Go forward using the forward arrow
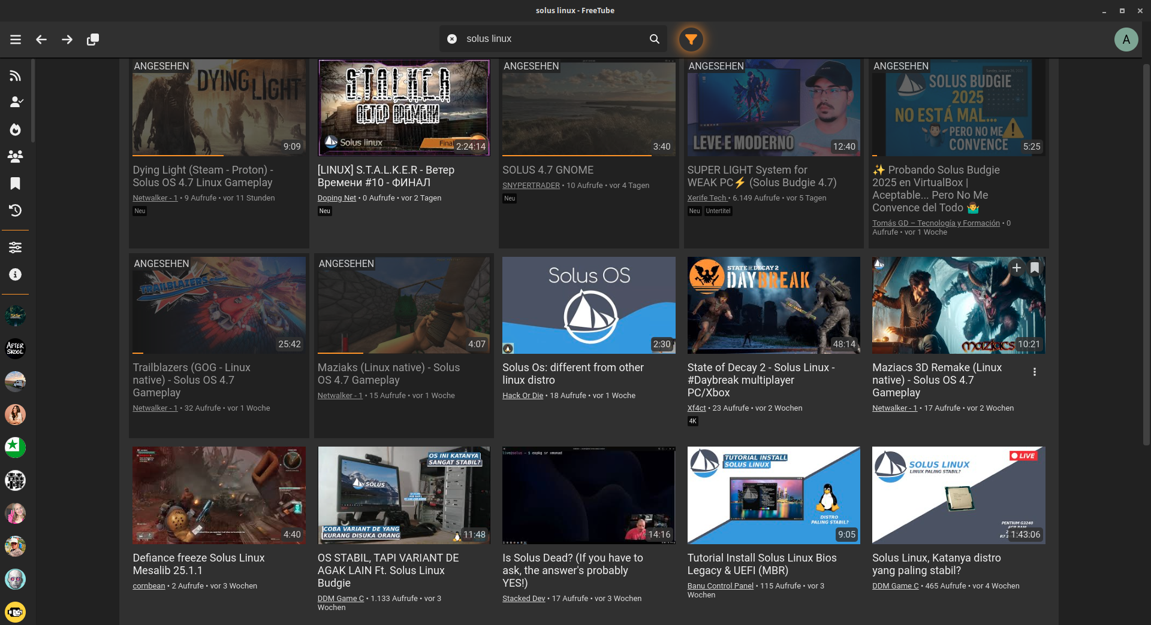1151x625 pixels. [x=67, y=40]
